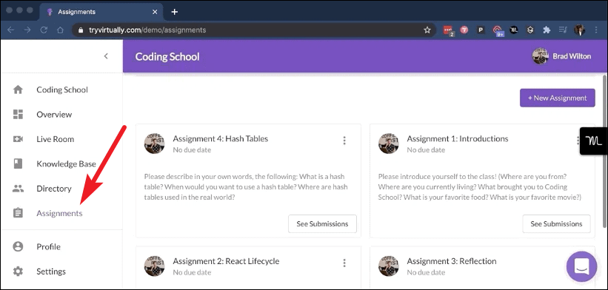This screenshot has width=608, height=290.
Task: Open Brad Wilton user menu
Action: coord(561,56)
